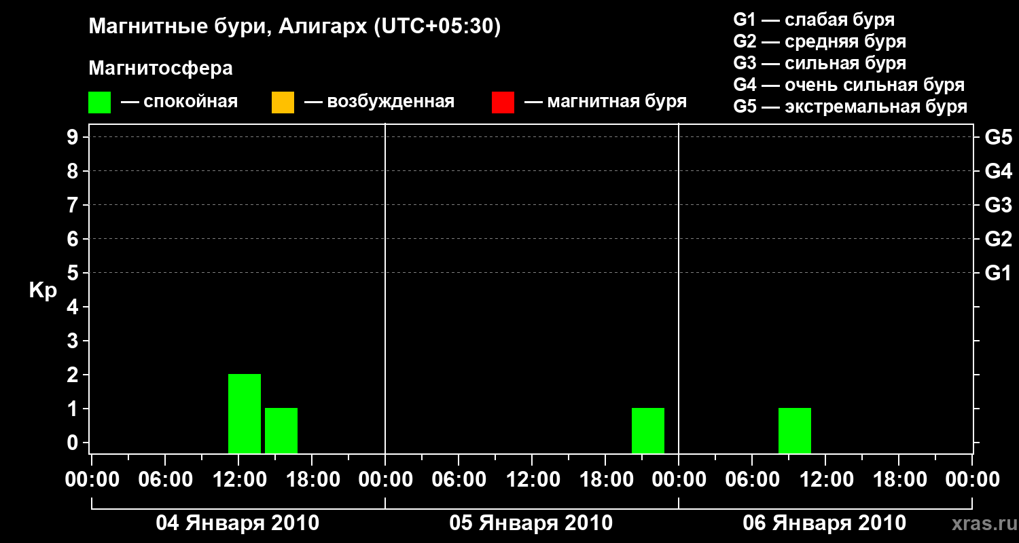Click the 'G5' label on the right axis
The width and height of the screenshot is (1019, 543).
pyautogui.click(x=998, y=138)
